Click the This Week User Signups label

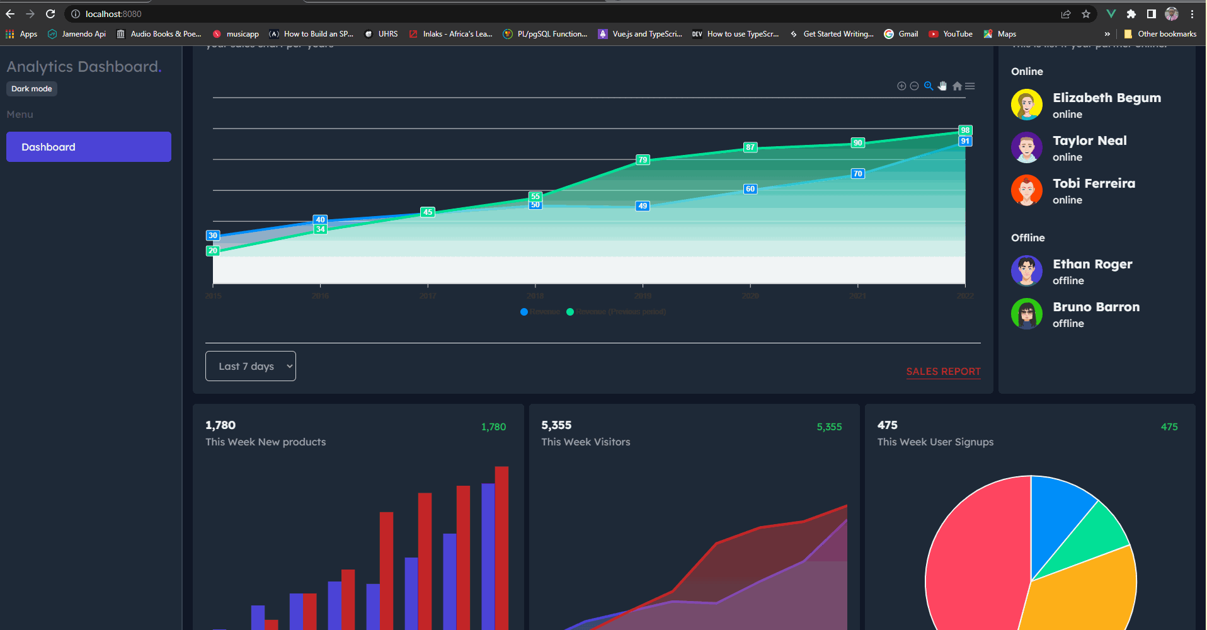click(x=935, y=442)
